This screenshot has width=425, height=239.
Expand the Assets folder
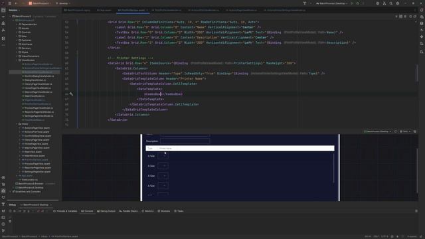pyautogui.click(x=17, y=28)
